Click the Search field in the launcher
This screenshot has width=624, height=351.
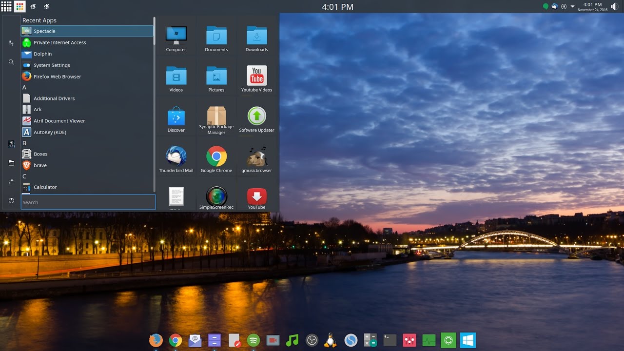coord(88,202)
